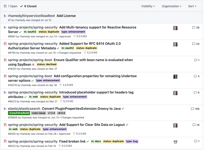
Task: Click assignee avatar on Fixed broken link PR
Action: pyautogui.click(x=175, y=142)
